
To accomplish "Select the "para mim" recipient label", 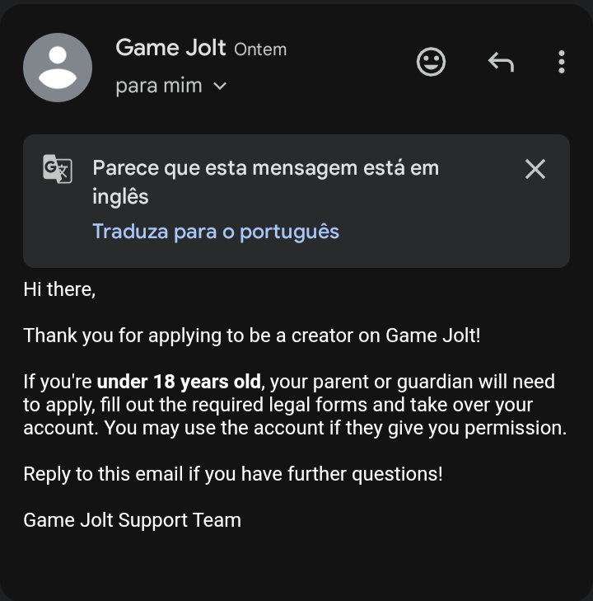I will click(159, 86).
